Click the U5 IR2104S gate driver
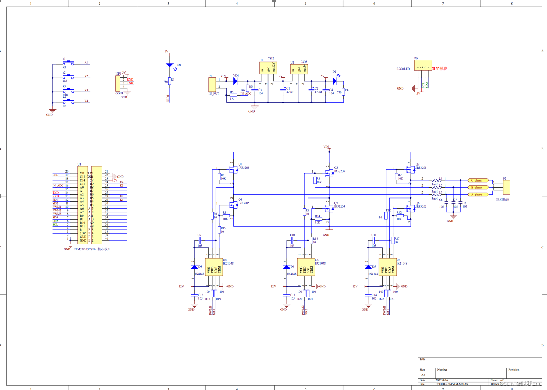This screenshot has width=547, height=390. click(306, 267)
